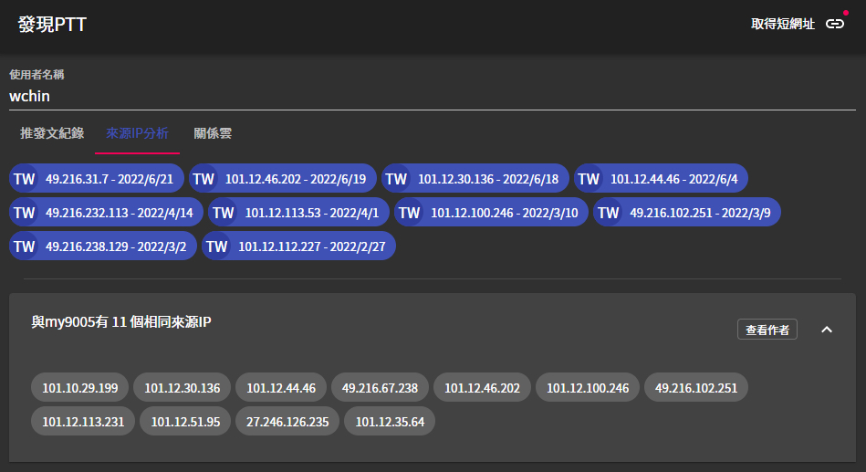Collapse the my9005 shared IP panel
Viewport: 866px width, 472px height.
[827, 330]
